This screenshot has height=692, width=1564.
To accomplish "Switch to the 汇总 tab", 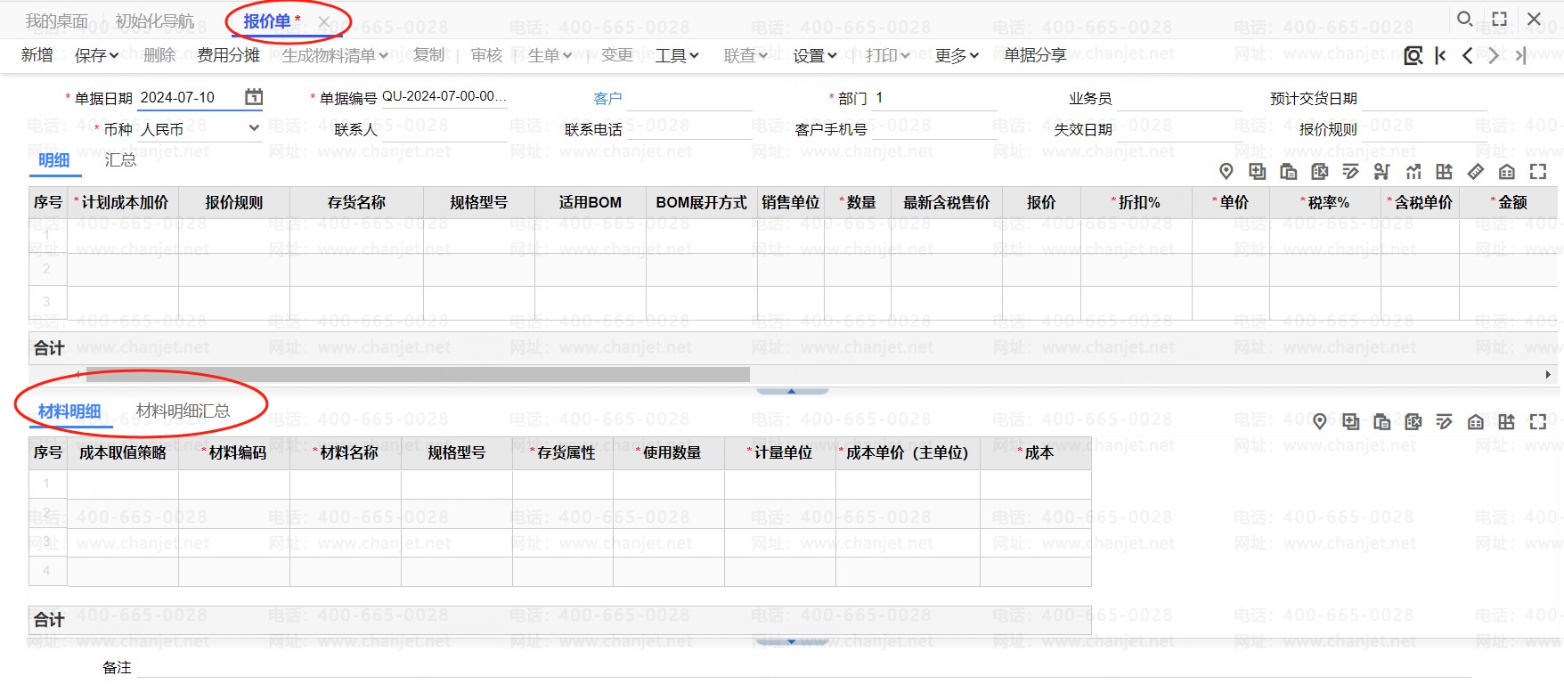I will click(120, 160).
